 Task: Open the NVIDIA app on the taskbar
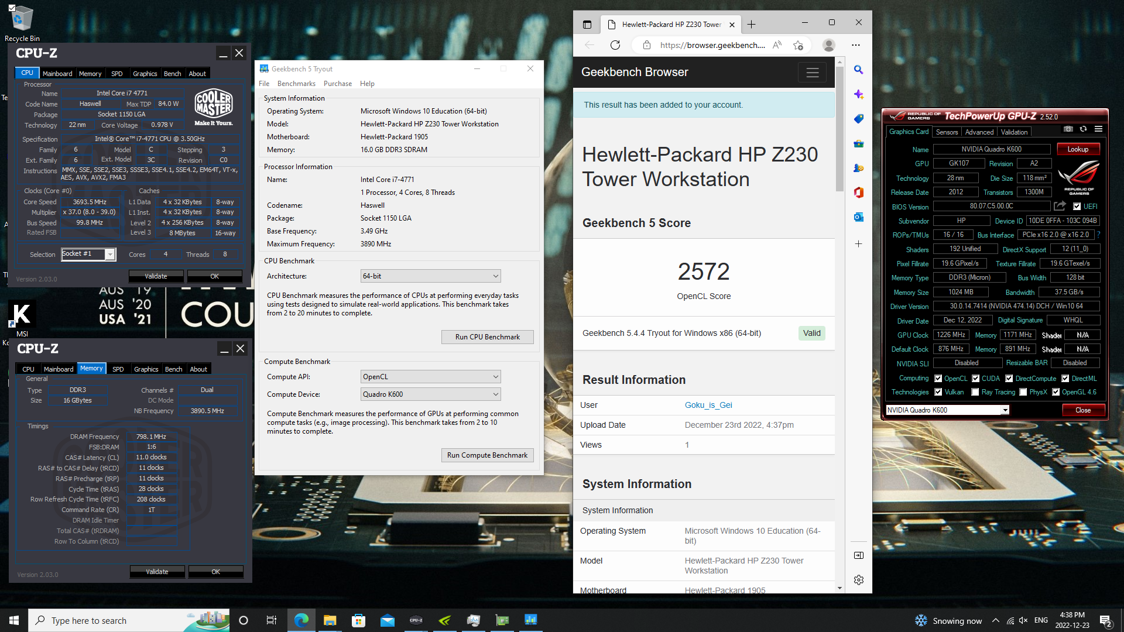[x=444, y=620]
